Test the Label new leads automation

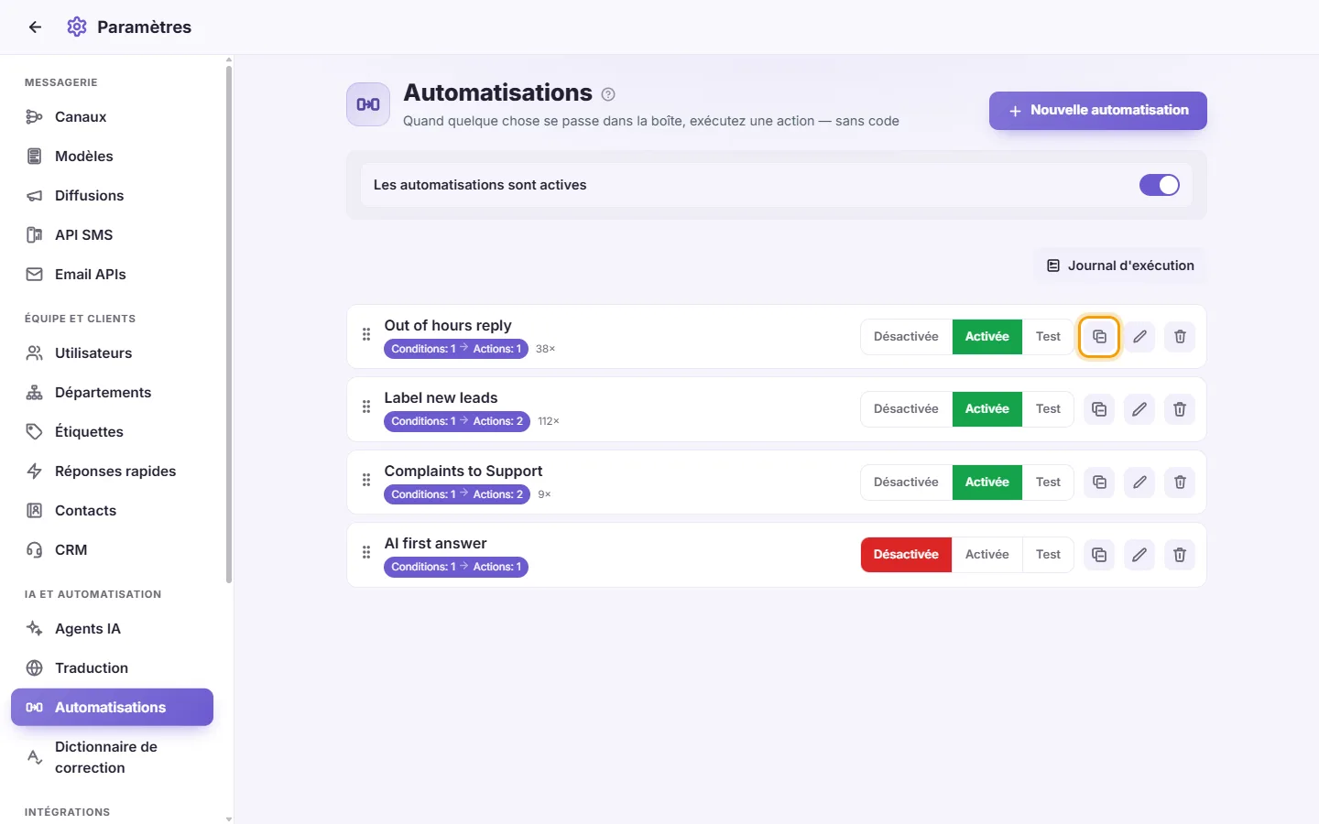(1048, 409)
